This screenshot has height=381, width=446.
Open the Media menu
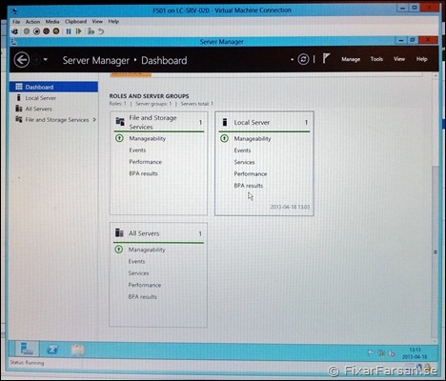[x=52, y=22]
